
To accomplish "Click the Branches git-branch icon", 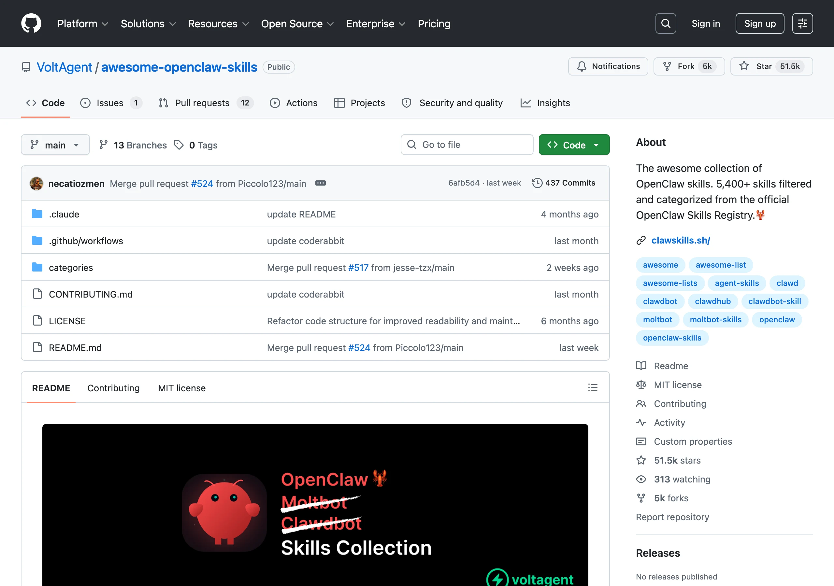I will point(104,145).
